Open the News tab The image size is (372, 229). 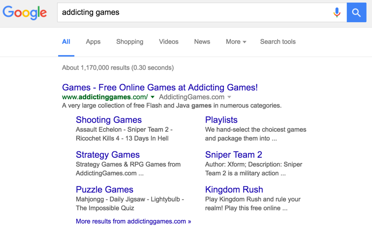pyautogui.click(x=202, y=42)
